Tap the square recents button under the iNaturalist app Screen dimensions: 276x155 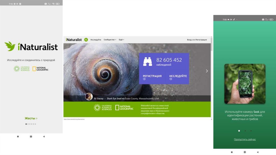[x=18, y=136]
